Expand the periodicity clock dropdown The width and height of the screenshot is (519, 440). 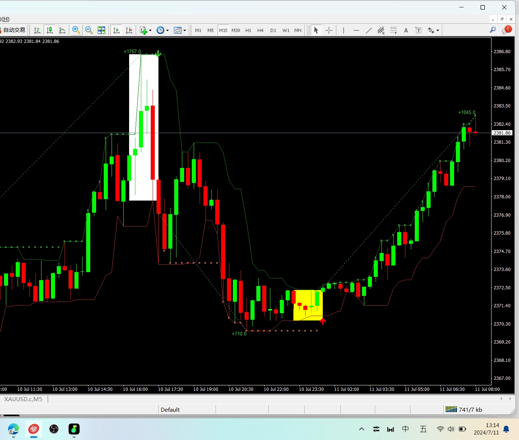point(167,30)
